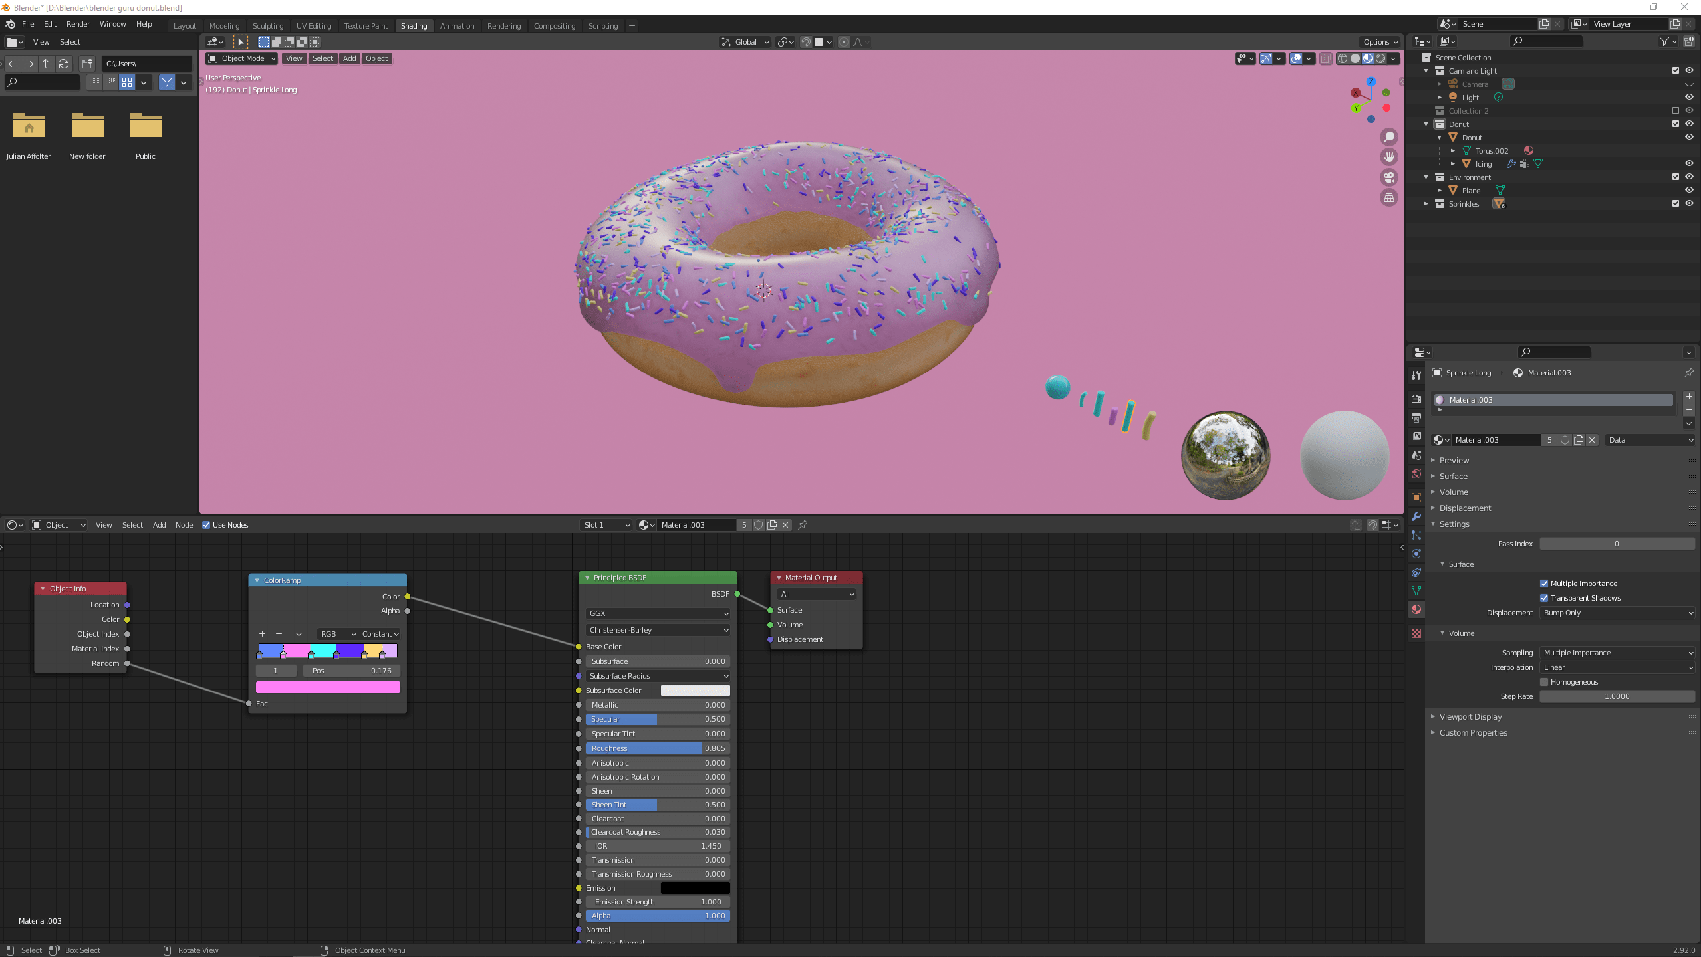The height and width of the screenshot is (957, 1701).
Task: Open the Object Data mesh properties tab
Action: coord(1416,591)
